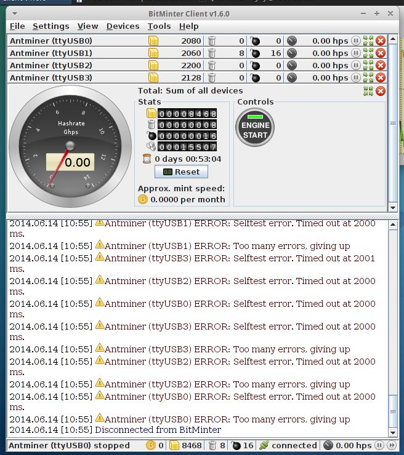The width and height of the screenshot is (404, 455).
Task: Click the '0 days 00:53:04' uptime value
Action: click(x=188, y=159)
